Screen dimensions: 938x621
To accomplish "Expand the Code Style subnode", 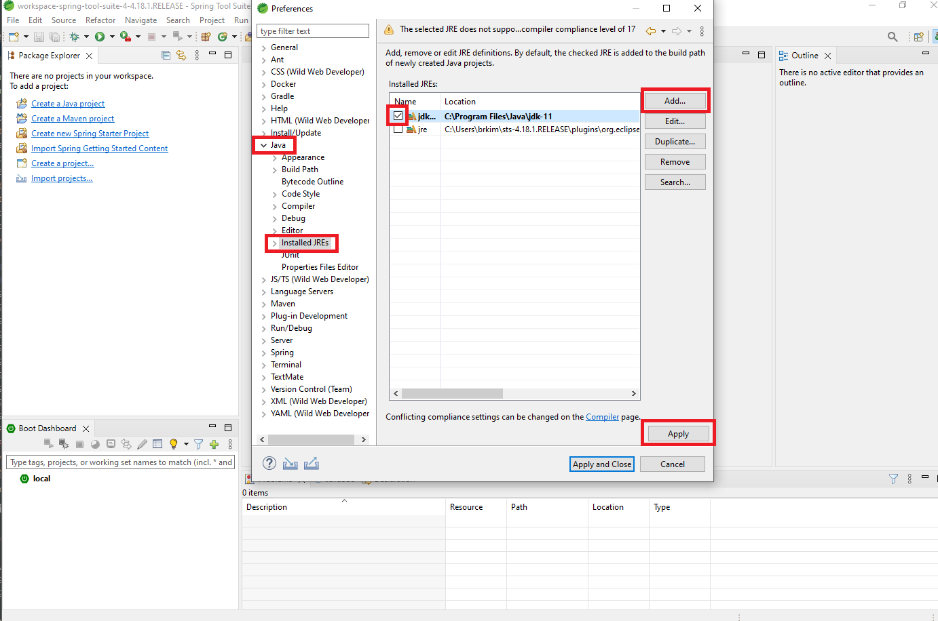I will pyautogui.click(x=275, y=194).
